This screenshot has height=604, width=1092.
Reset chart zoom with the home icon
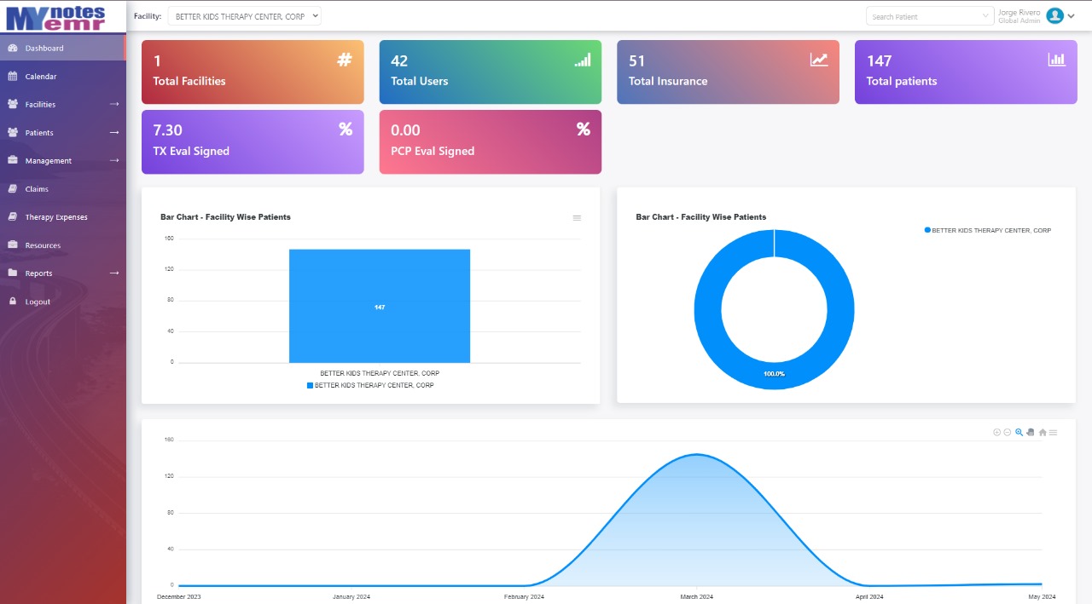(1043, 433)
